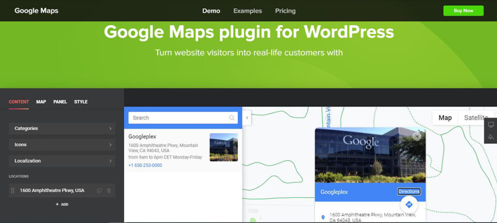The image size is (497, 223).
Task: Grab the location row drag handle
Action: coord(13,190)
